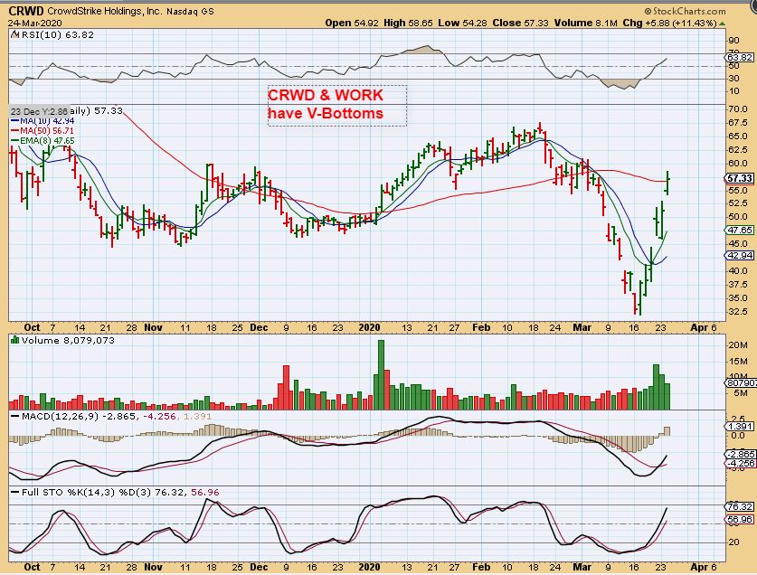Click the Dec label under the stochastic panel
Screen dimensions: 757x575
[259, 567]
